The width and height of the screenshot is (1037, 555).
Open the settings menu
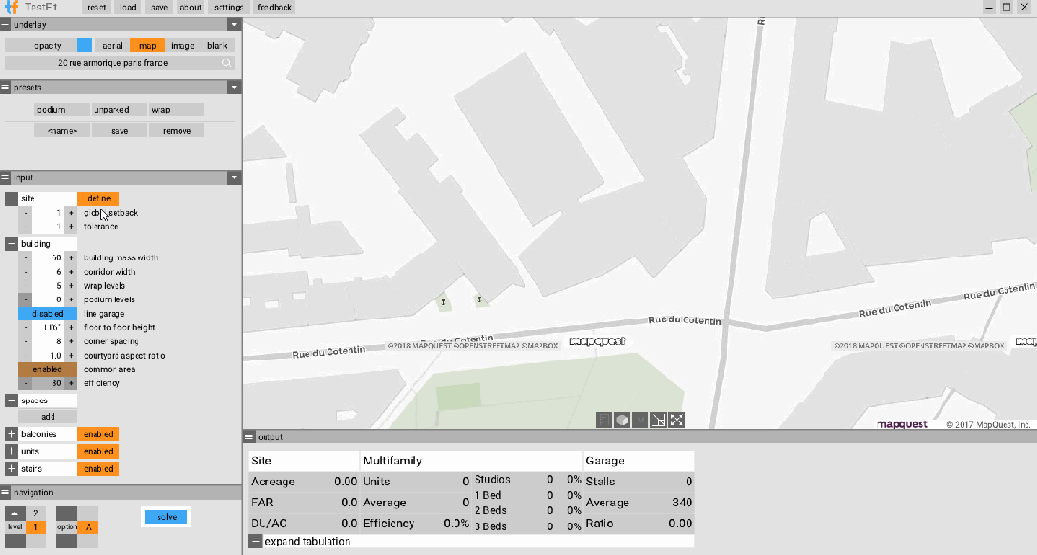[x=228, y=7]
